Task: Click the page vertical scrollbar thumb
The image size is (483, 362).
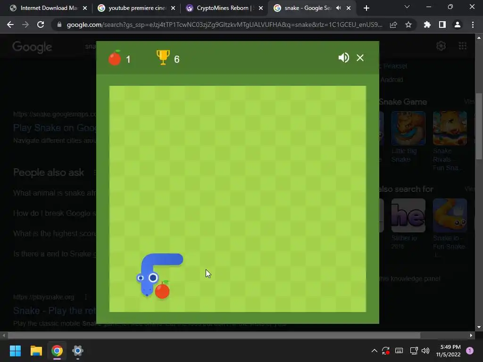Action: pyautogui.click(x=479, y=126)
